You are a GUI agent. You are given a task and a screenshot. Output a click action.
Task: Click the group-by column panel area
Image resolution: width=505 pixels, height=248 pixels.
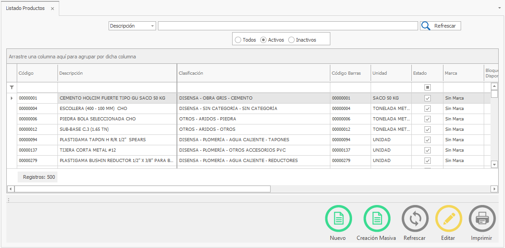(x=252, y=57)
